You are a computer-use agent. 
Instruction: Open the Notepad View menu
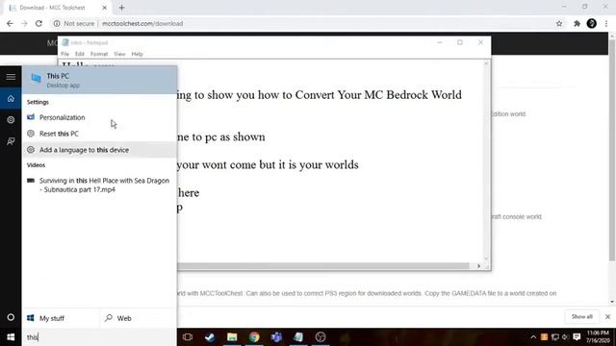click(x=119, y=54)
